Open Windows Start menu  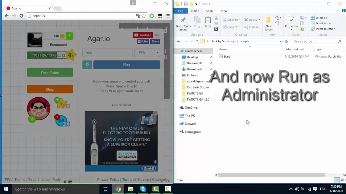click(6, 189)
